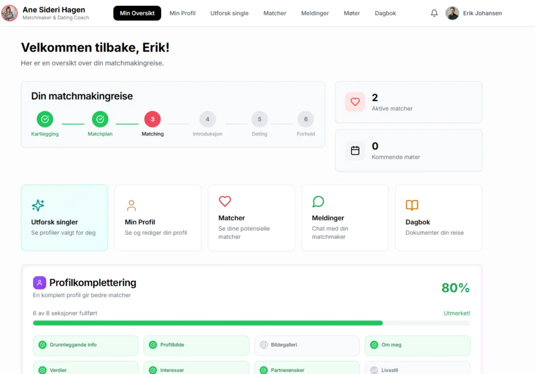Open the Min Profil quick card

(158, 218)
